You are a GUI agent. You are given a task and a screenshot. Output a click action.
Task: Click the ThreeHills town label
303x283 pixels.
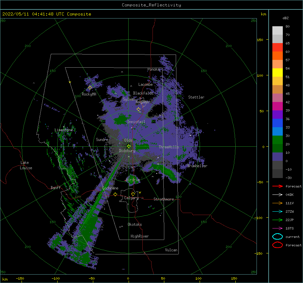pyautogui.click(x=169, y=147)
